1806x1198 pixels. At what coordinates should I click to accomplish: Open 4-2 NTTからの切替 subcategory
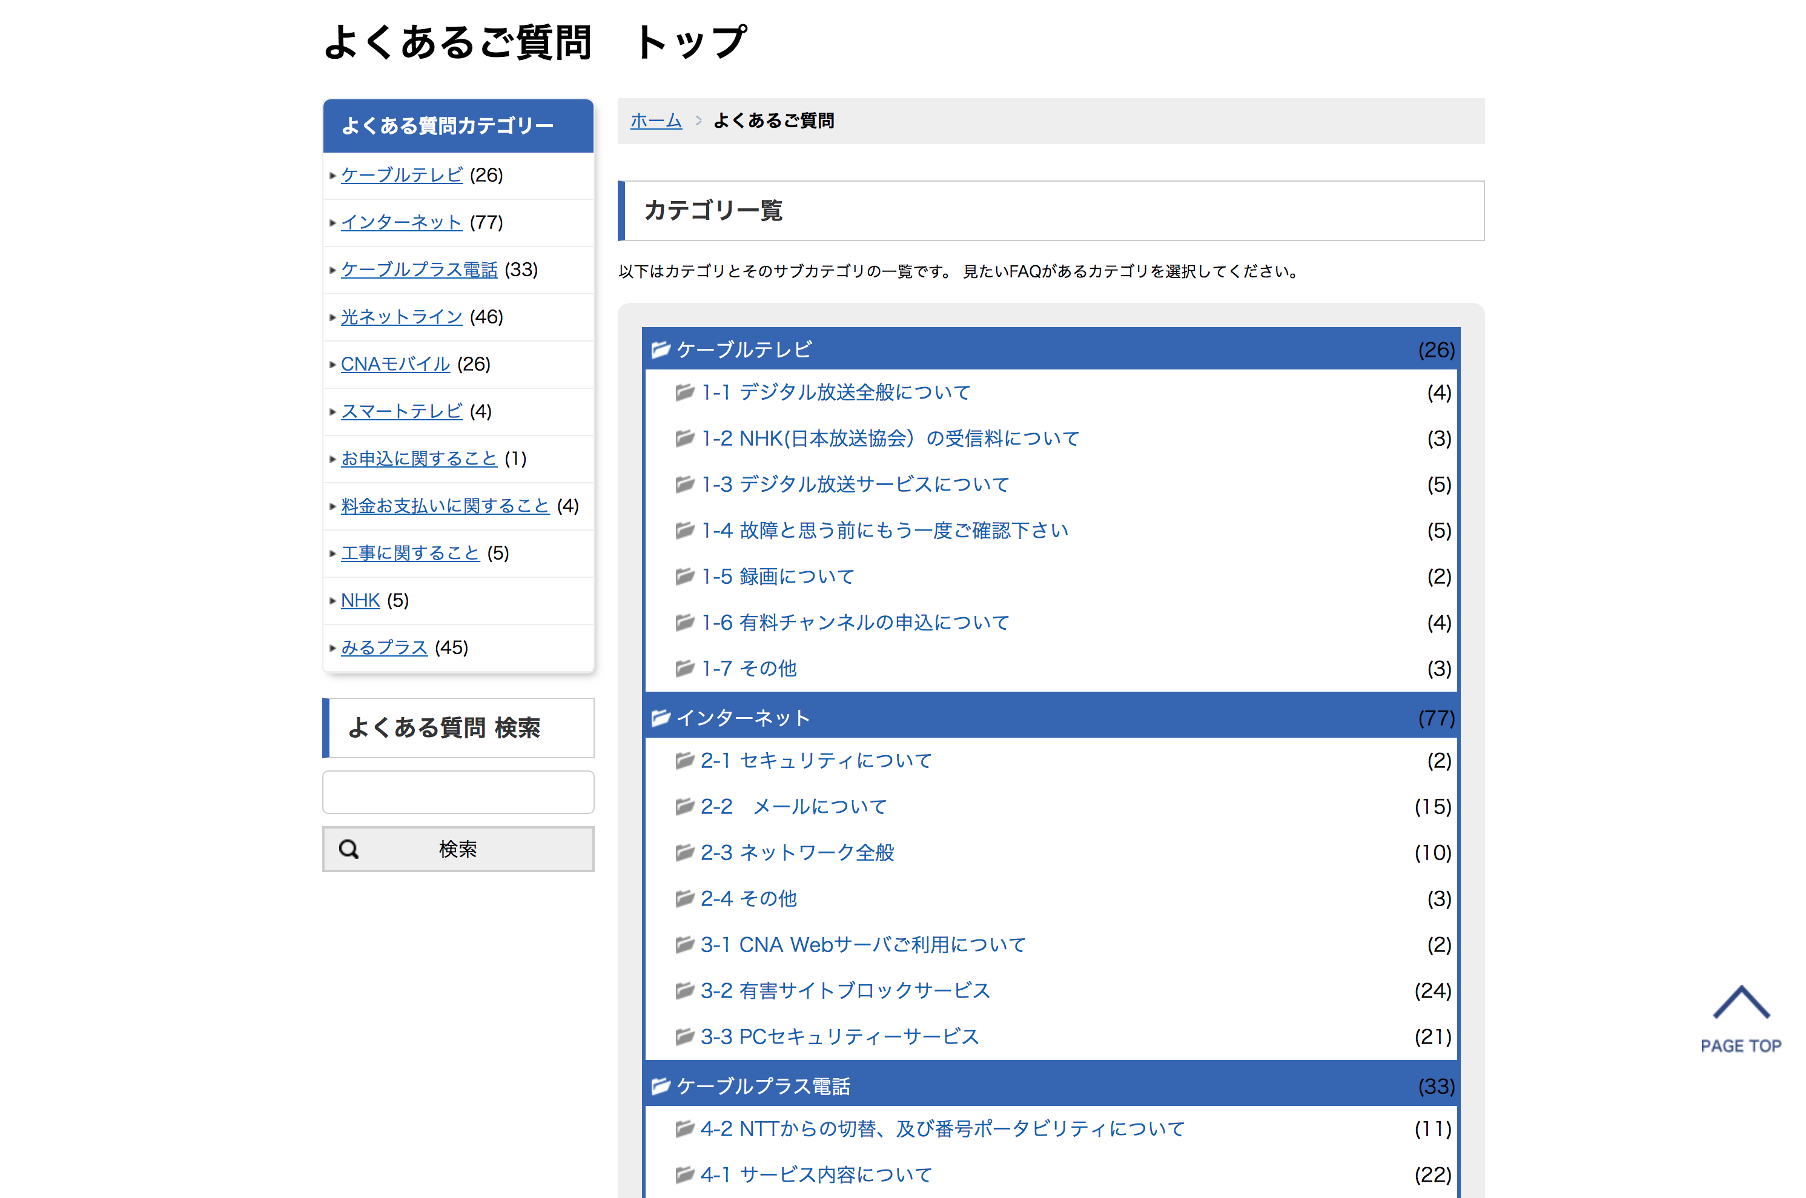[942, 1128]
